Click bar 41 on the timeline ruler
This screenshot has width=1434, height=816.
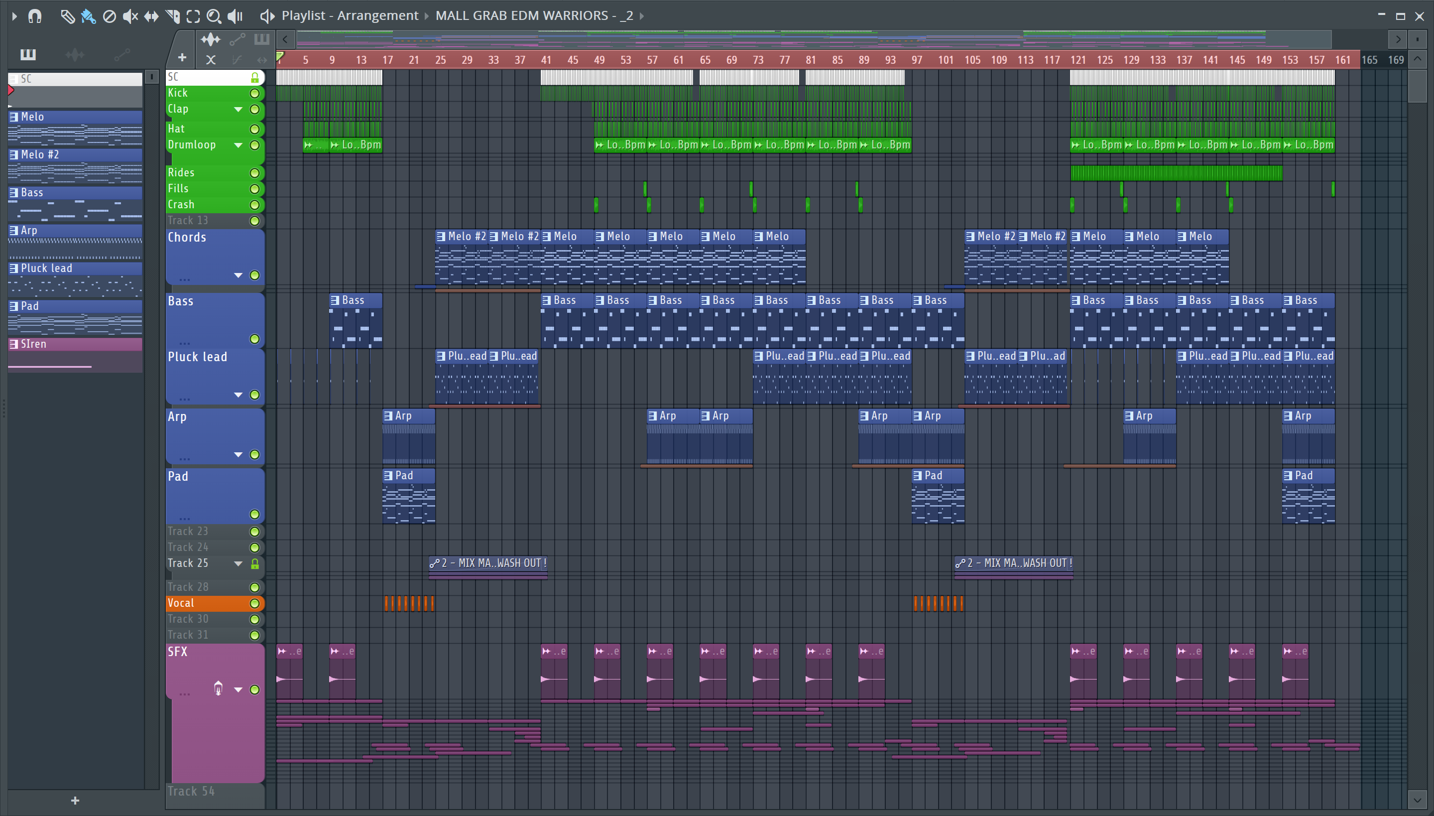(x=546, y=60)
